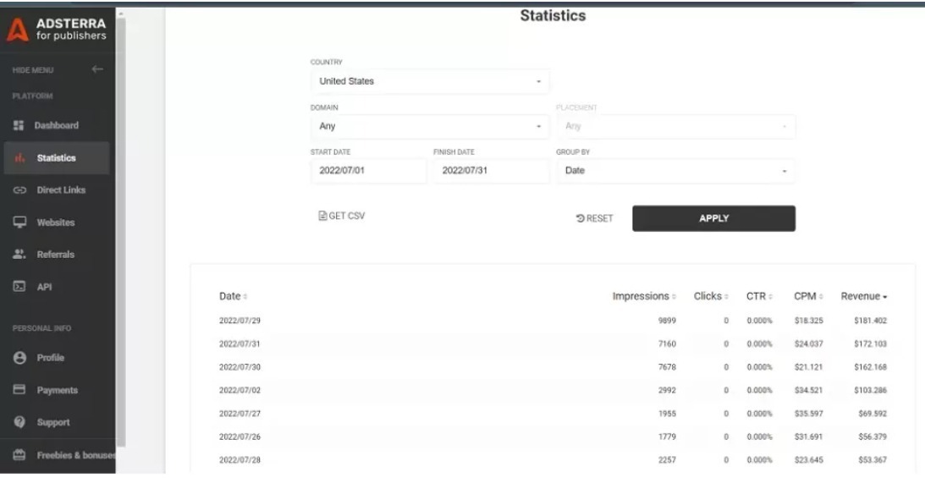The width and height of the screenshot is (925, 478).
Task: Sort table by Date column
Action: click(x=233, y=296)
